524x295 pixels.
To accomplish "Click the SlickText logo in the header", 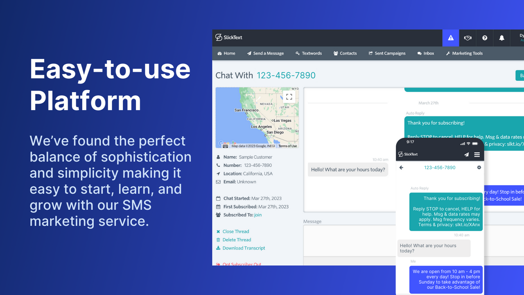I will tap(229, 37).
